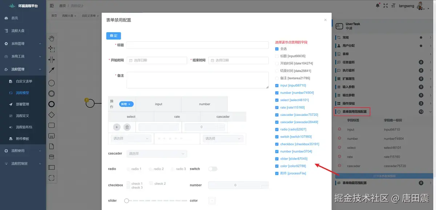Expand the 任务监听 panel section
Image resolution: width=436 pixels, height=210 pixels.
tap(384, 62)
